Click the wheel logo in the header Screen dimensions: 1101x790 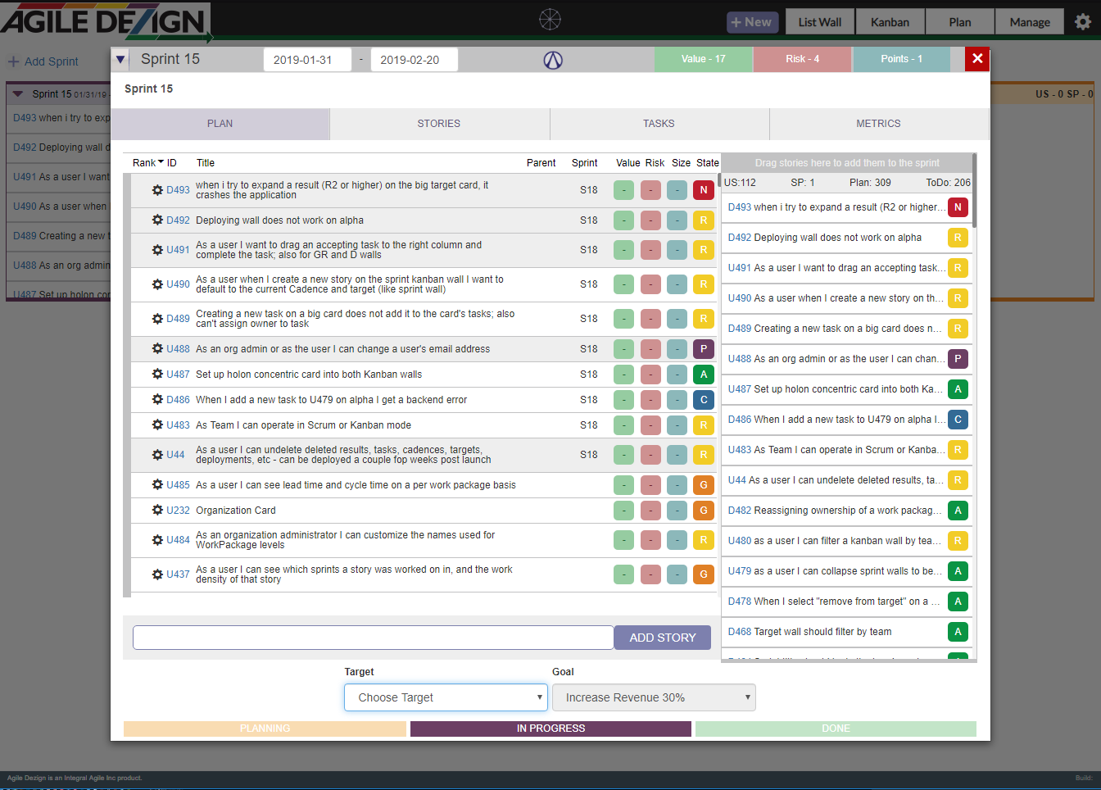click(550, 20)
